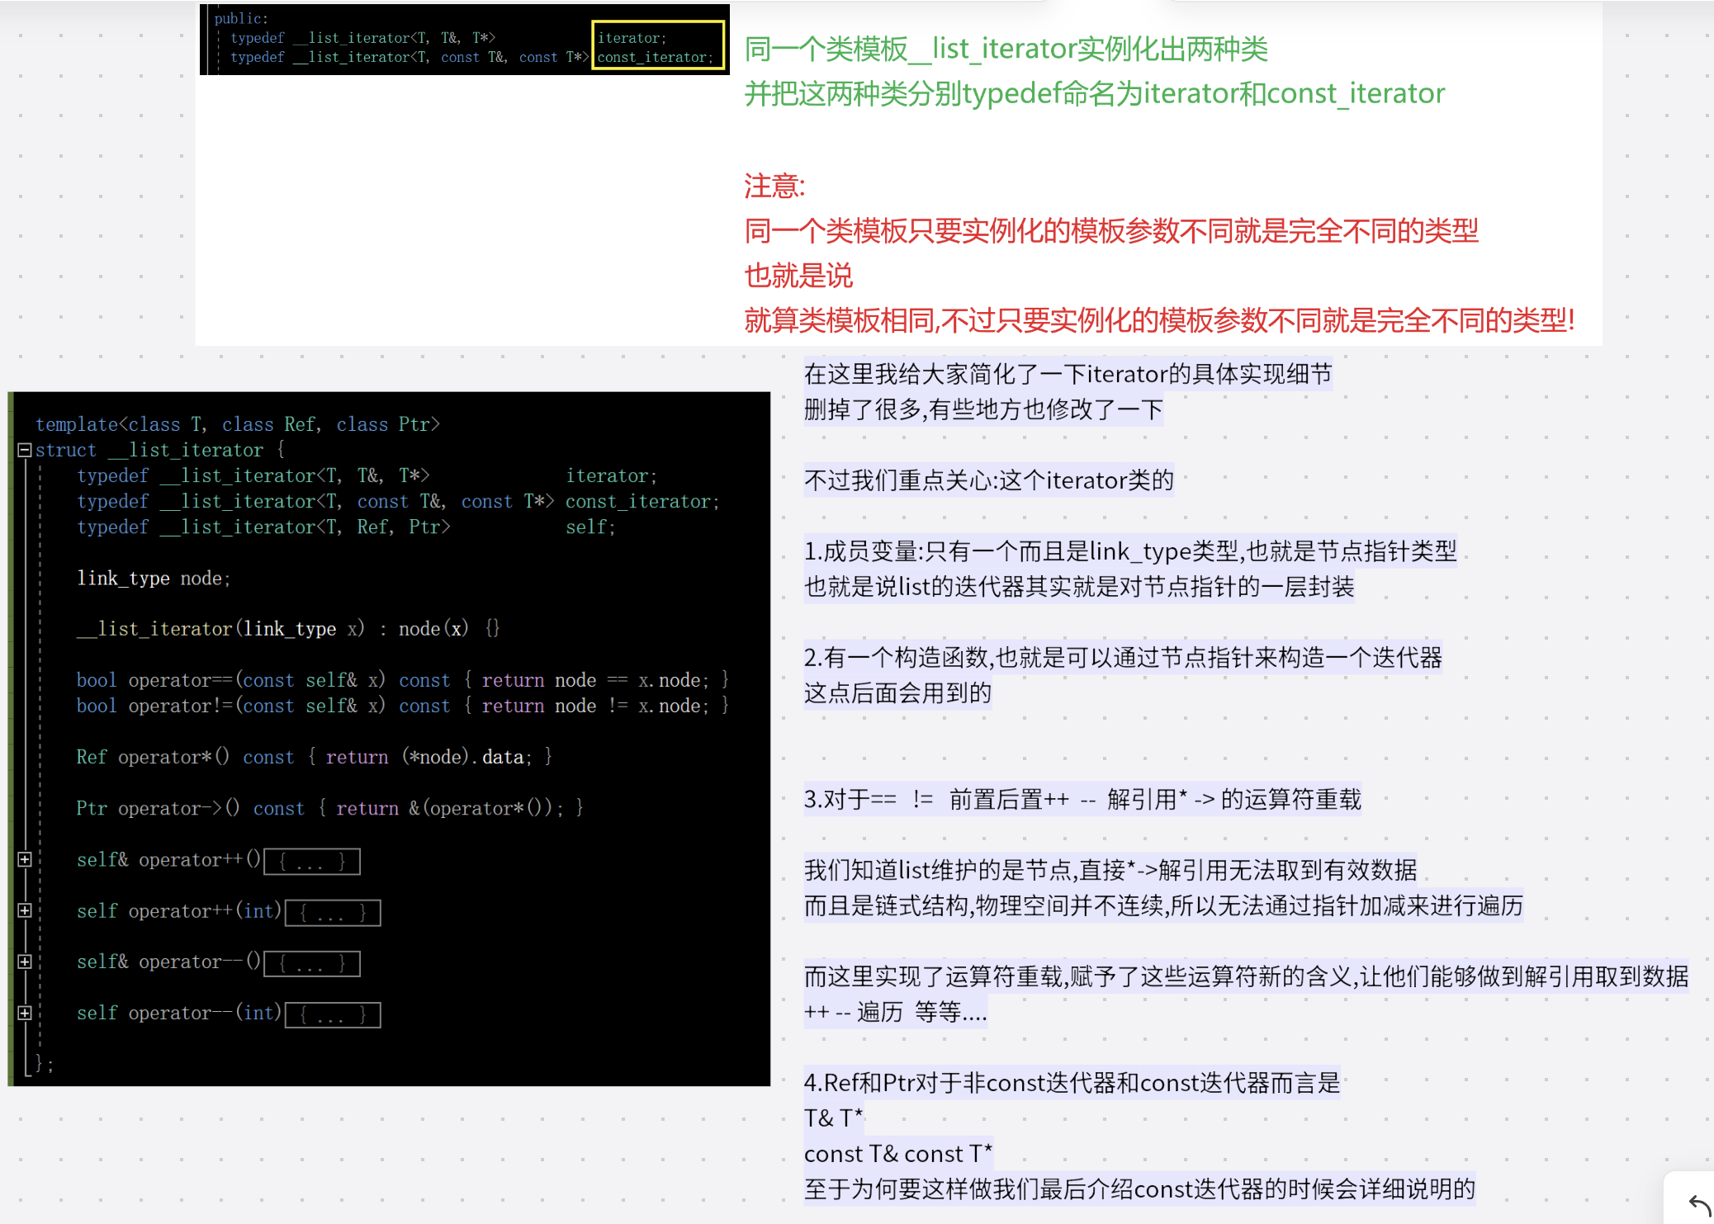Click the collapsed { ... } after self& operator++()
Screen dimensions: 1714x1224
click(x=312, y=862)
